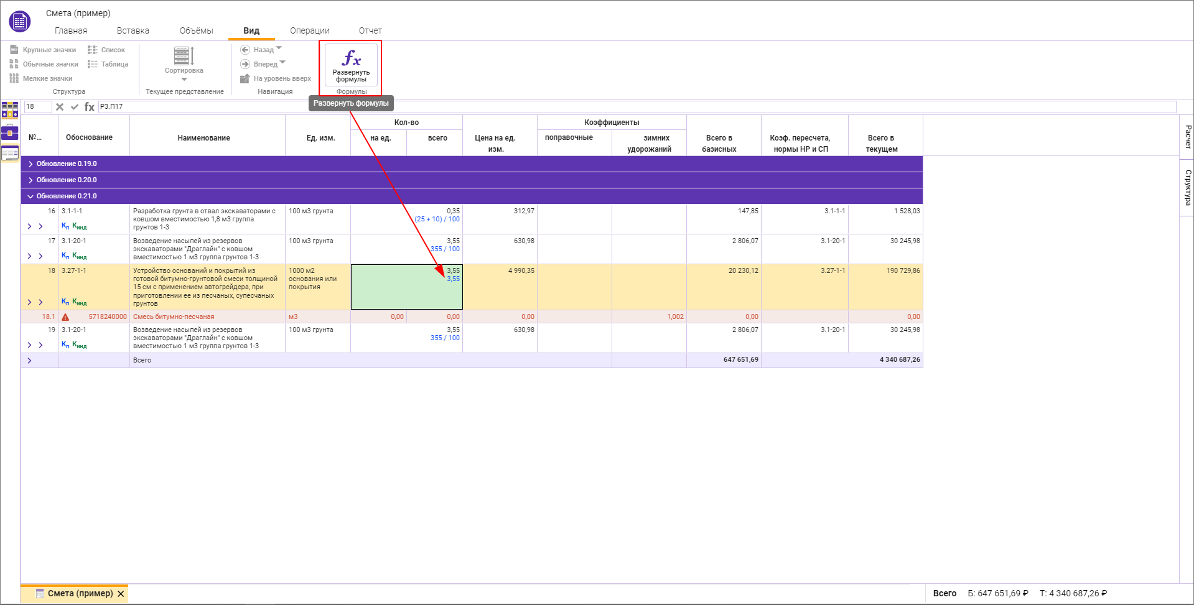The image size is (1194, 605).
Task: Expand the Обновление 0.19.0 section
Action: [x=30, y=164]
